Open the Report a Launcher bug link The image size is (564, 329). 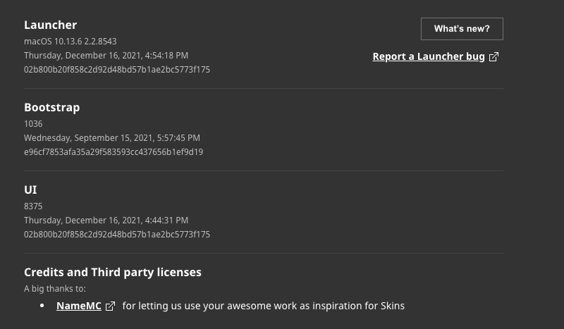pyautogui.click(x=429, y=57)
